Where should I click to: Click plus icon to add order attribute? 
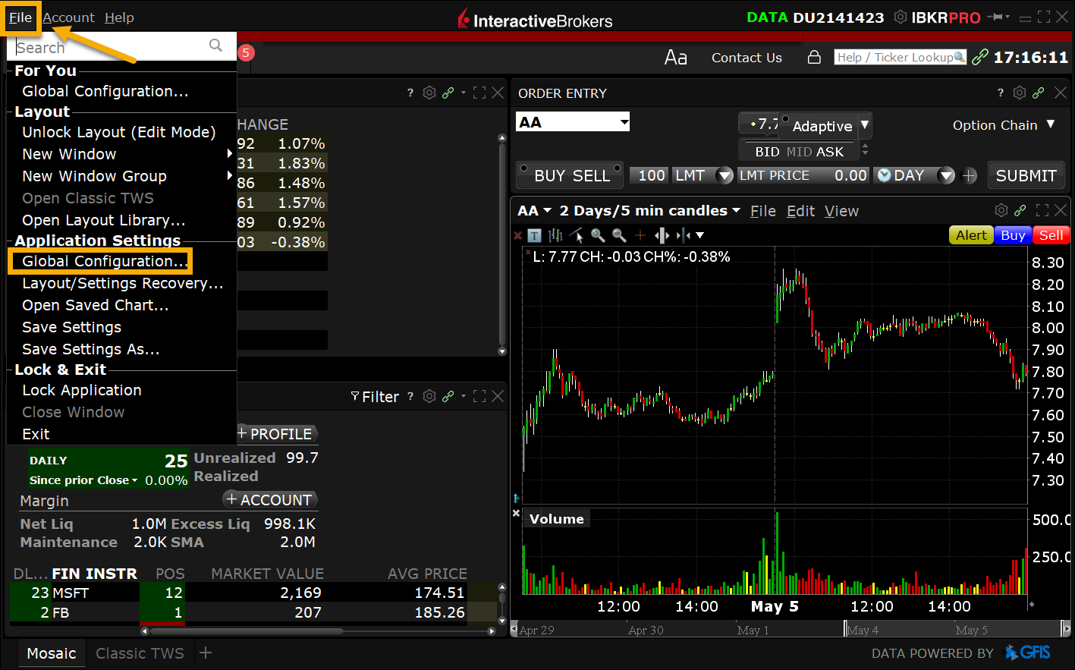click(x=970, y=175)
